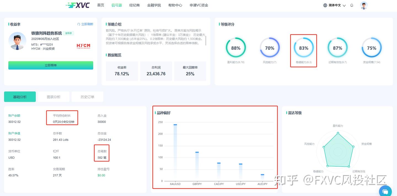Image resolution: width=397 pixels, height=196 pixels.
Task: Switch to the 图表分析 tab
Action: tap(53, 97)
